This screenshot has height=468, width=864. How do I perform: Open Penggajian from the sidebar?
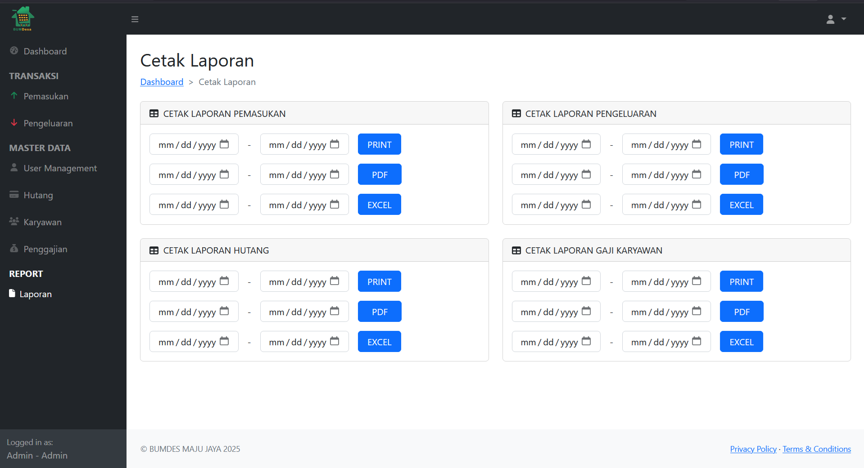tap(38, 249)
